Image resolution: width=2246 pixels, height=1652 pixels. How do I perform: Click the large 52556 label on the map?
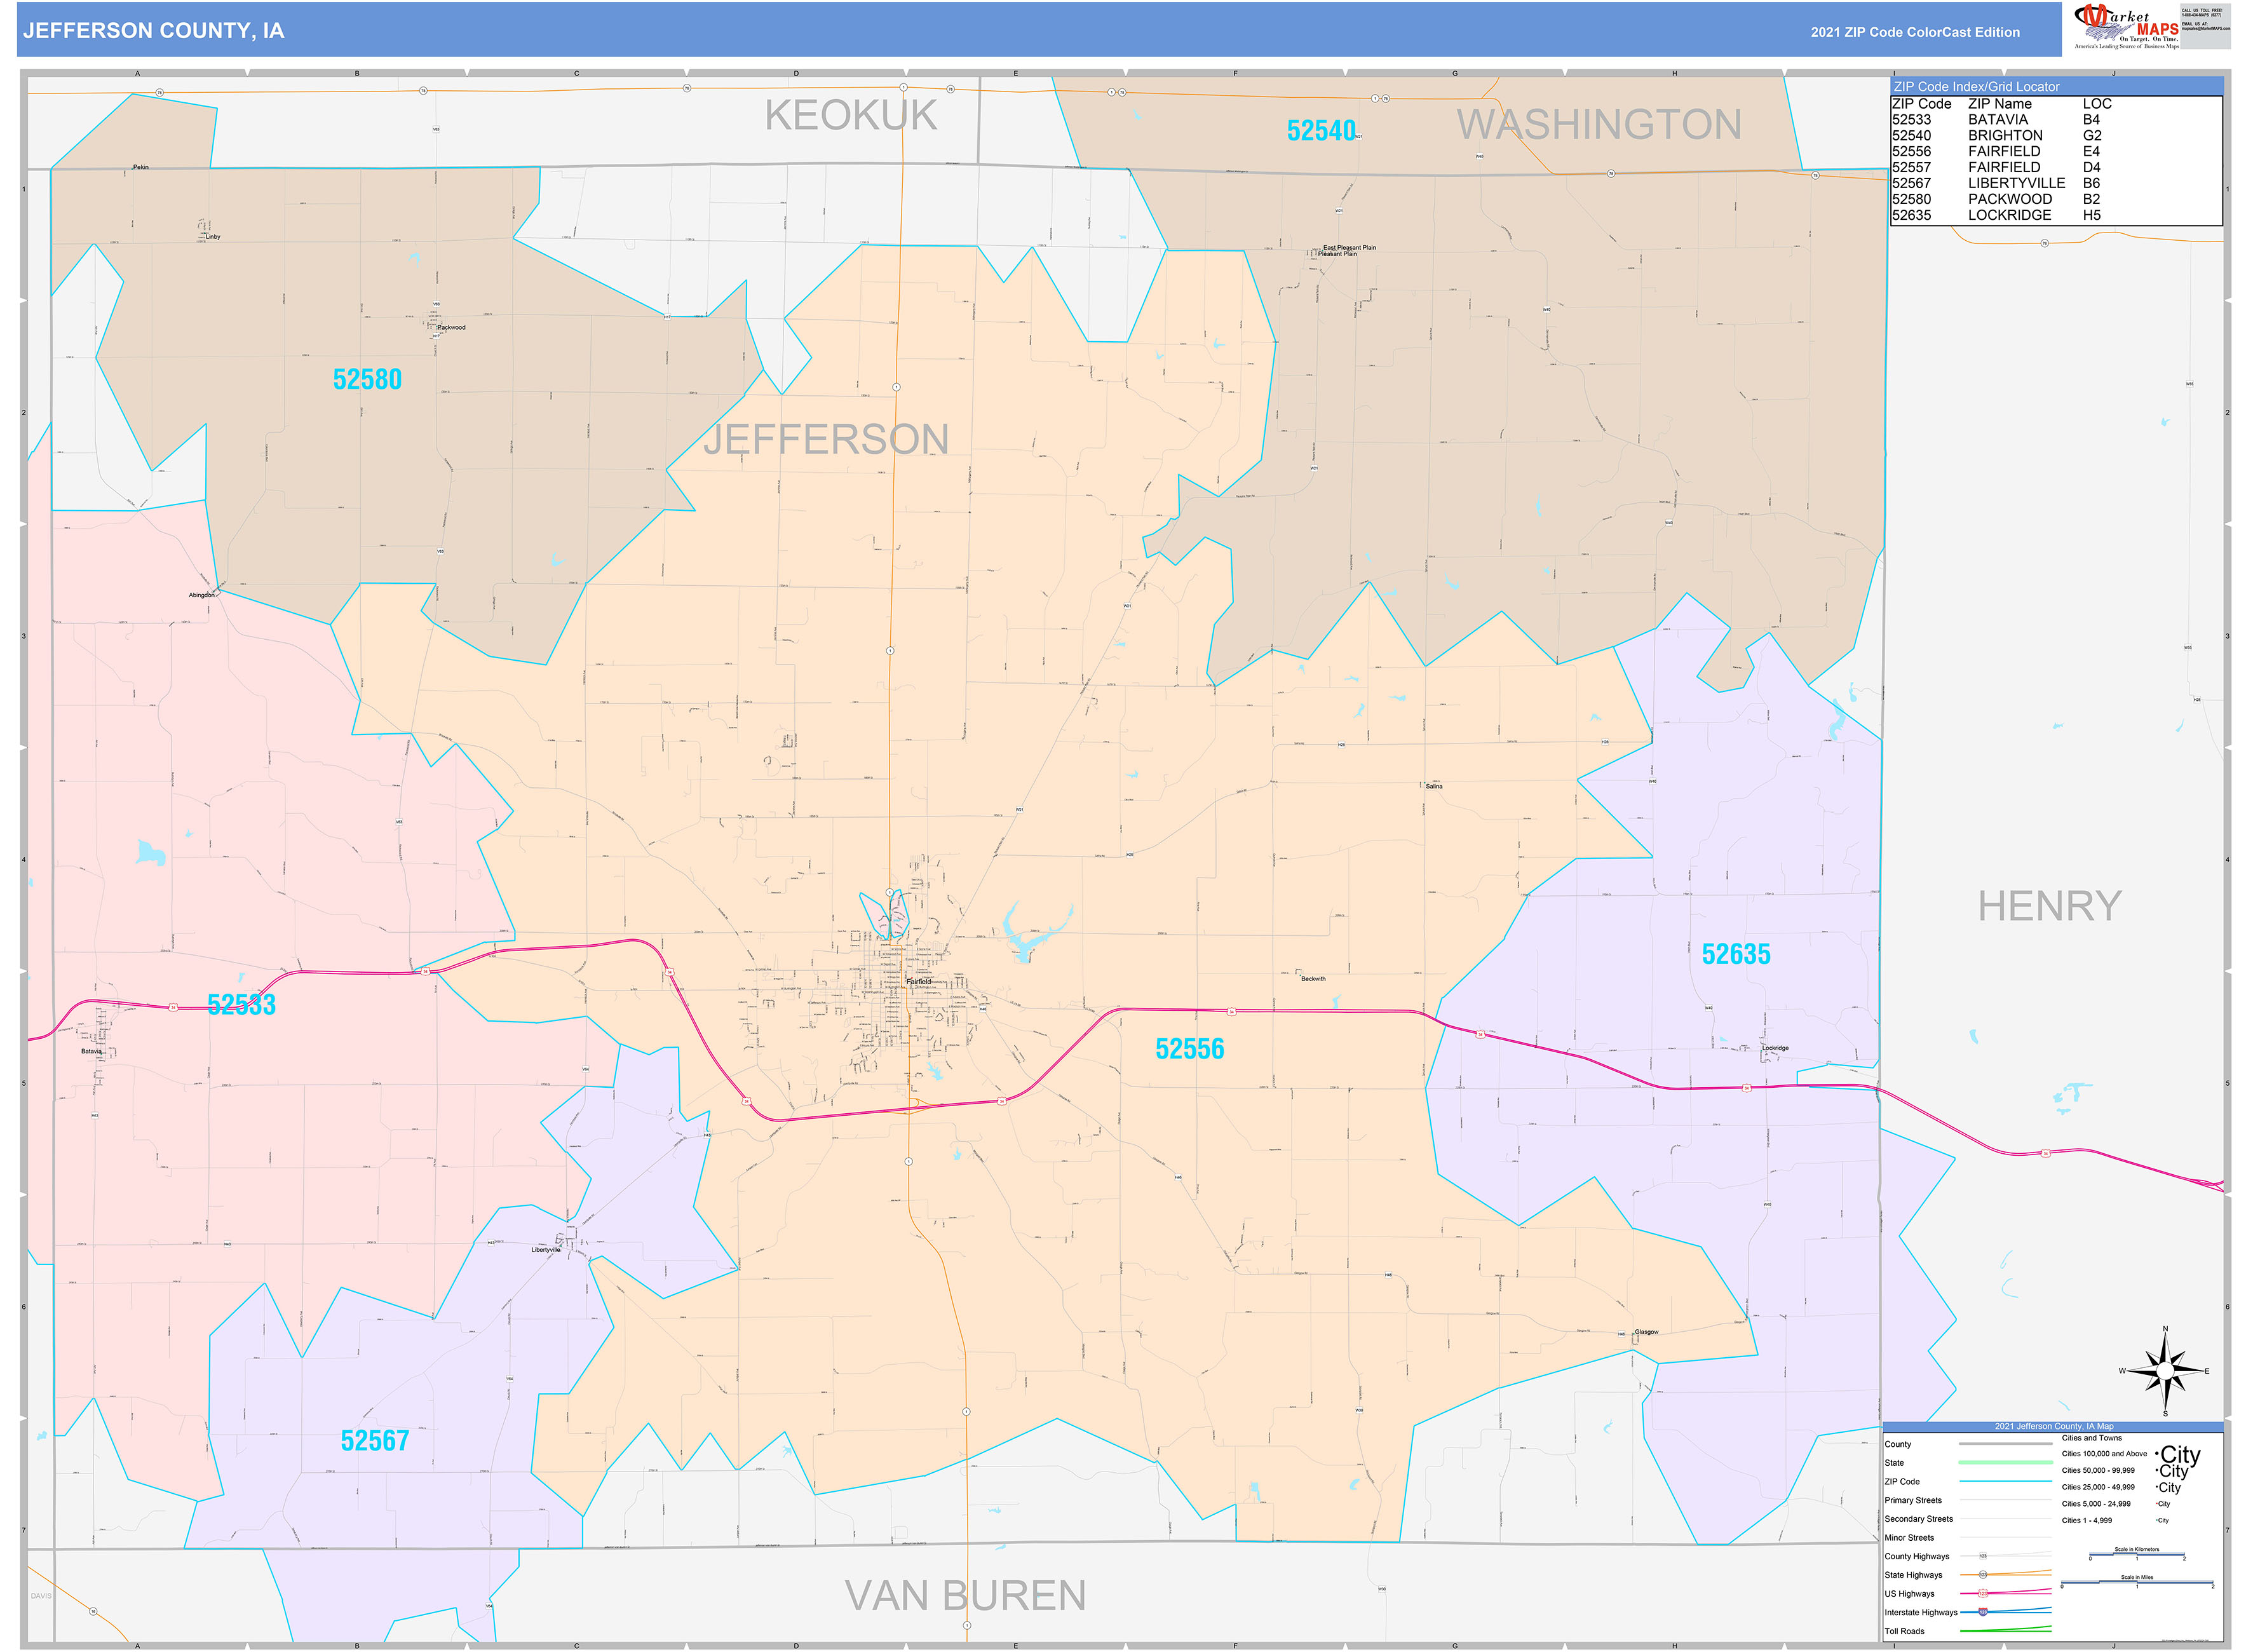1189,1049
